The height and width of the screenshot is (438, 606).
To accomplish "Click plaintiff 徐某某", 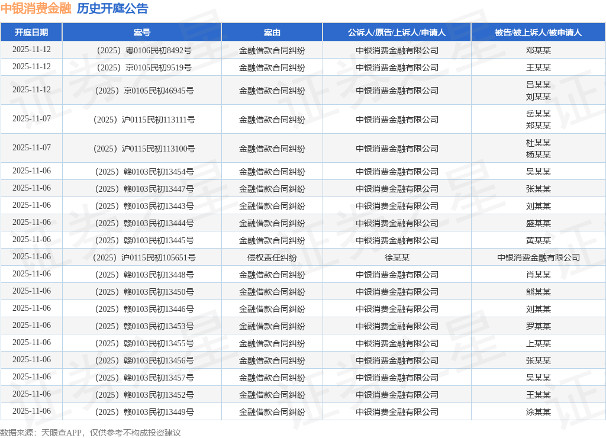I will click(397, 257).
